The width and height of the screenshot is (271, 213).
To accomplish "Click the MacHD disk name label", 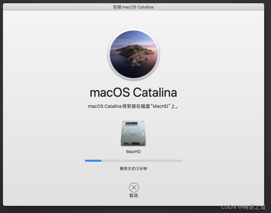I will click(134, 152).
